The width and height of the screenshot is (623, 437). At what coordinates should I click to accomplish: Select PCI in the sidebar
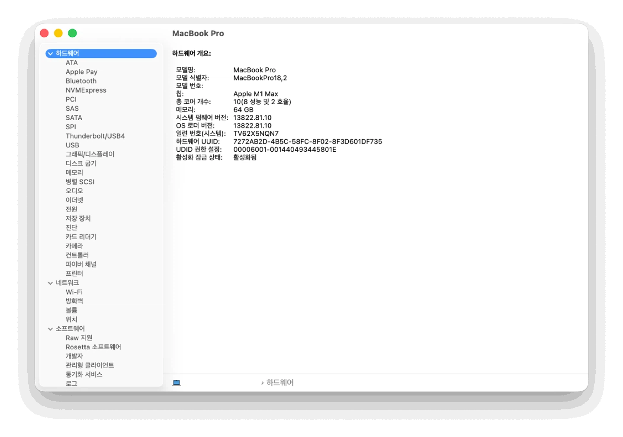click(71, 99)
